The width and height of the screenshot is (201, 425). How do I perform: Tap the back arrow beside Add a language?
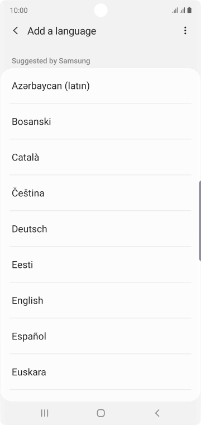pyautogui.click(x=16, y=31)
